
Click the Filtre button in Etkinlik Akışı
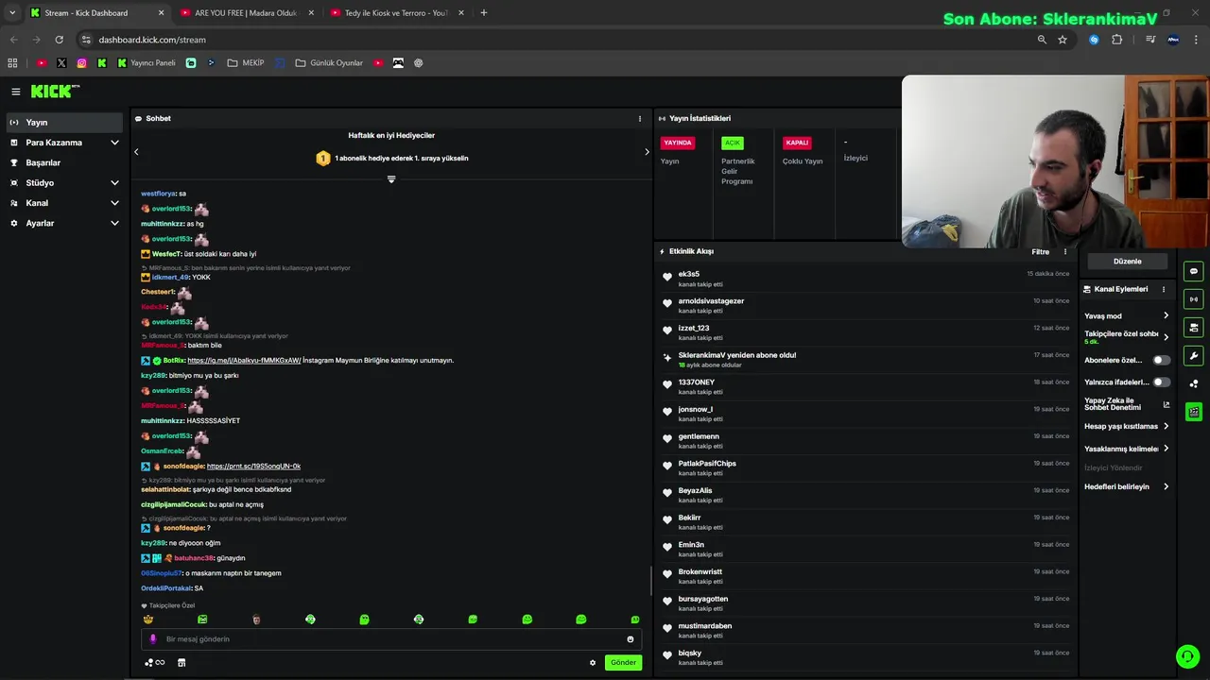click(x=1040, y=252)
